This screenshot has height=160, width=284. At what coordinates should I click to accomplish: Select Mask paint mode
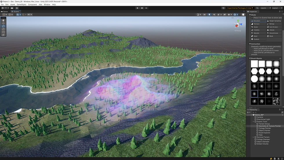tap(274, 36)
